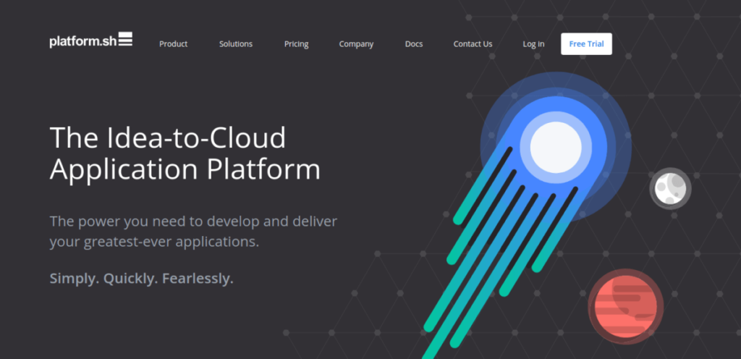Screen dimensions: 741x359
Task: Click the Log in link
Action: pos(533,44)
